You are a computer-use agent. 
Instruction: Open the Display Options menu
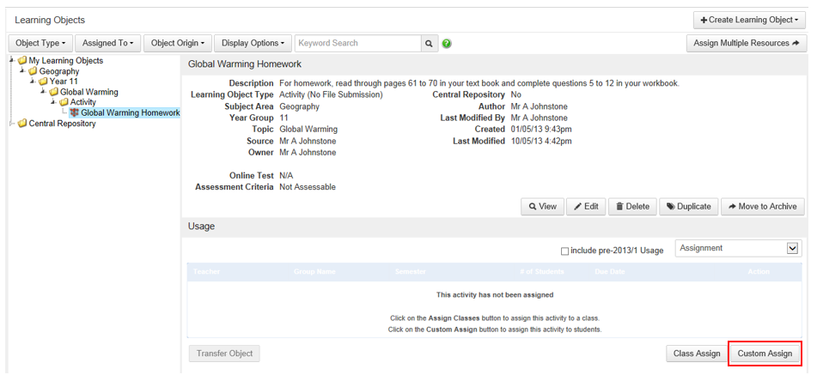(253, 43)
